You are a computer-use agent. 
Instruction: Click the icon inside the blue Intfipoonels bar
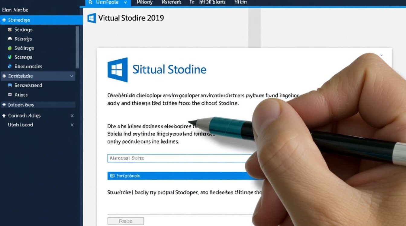coord(112,176)
